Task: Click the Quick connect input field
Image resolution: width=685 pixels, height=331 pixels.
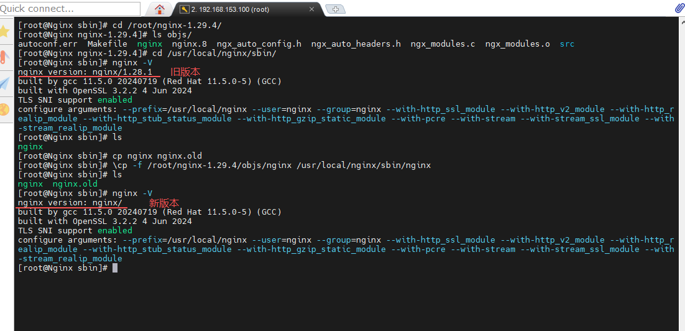Action: pyautogui.click(x=70, y=8)
